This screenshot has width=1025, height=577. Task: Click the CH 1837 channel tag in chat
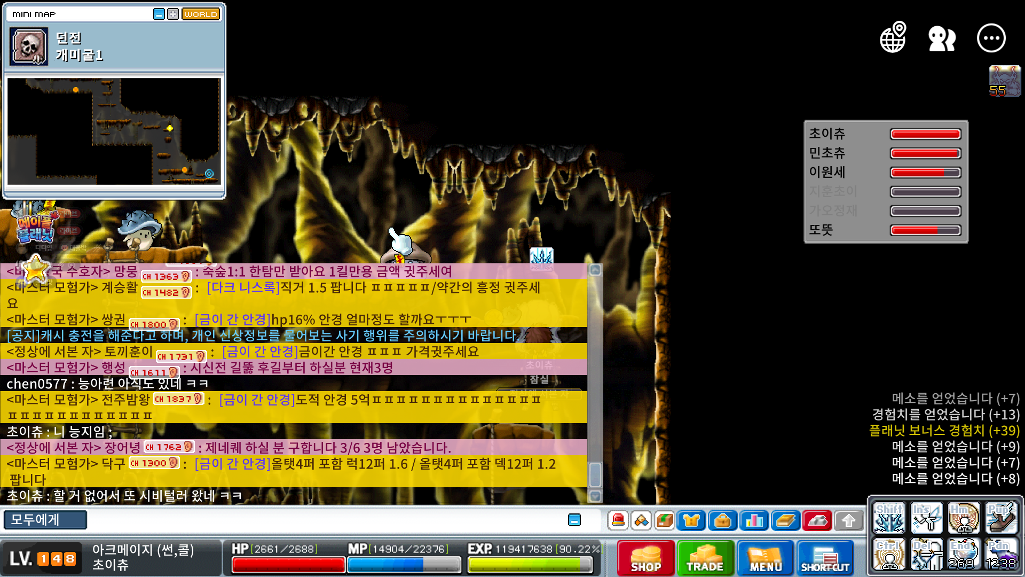click(179, 399)
